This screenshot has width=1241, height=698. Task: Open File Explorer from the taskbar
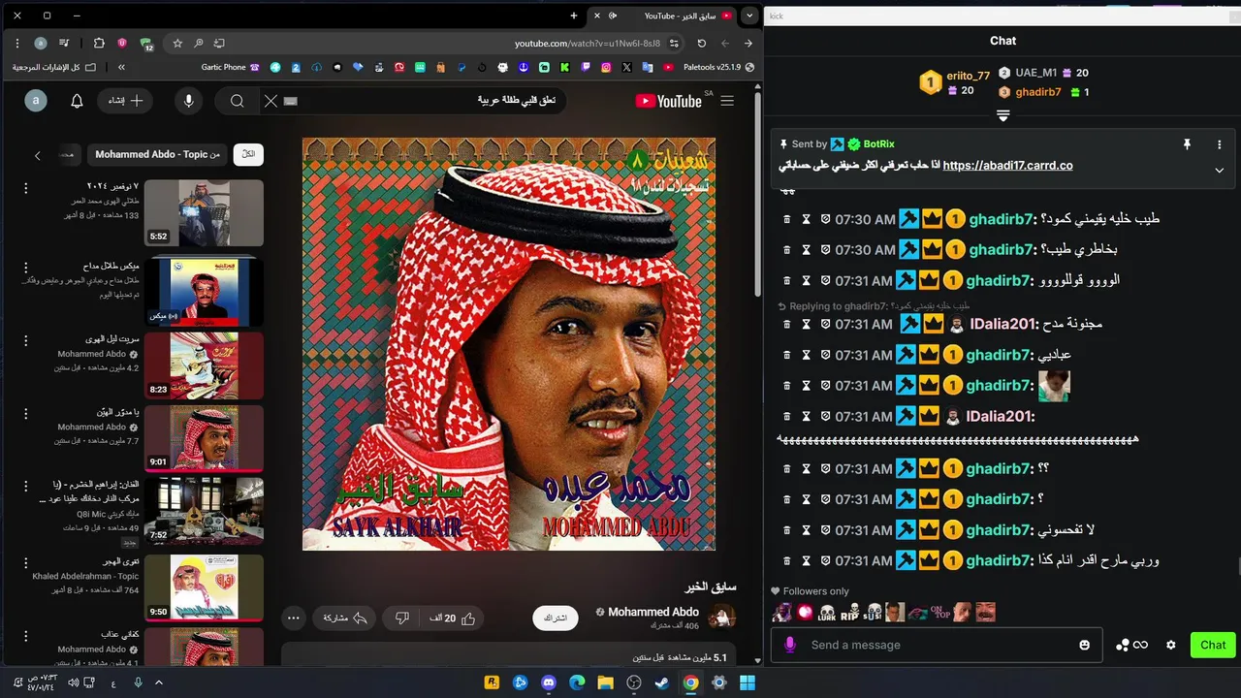point(605,682)
